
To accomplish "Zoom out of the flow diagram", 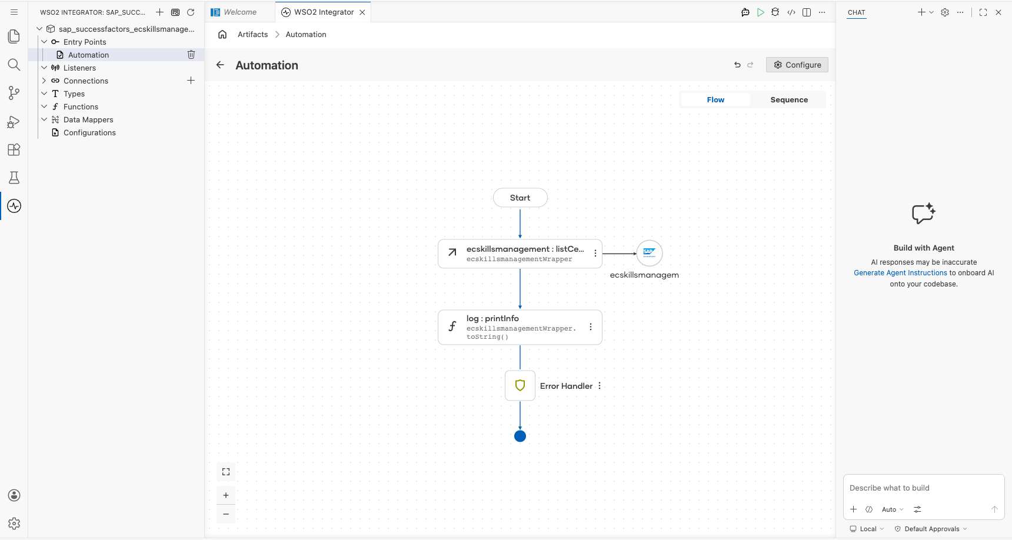I will tap(226, 514).
